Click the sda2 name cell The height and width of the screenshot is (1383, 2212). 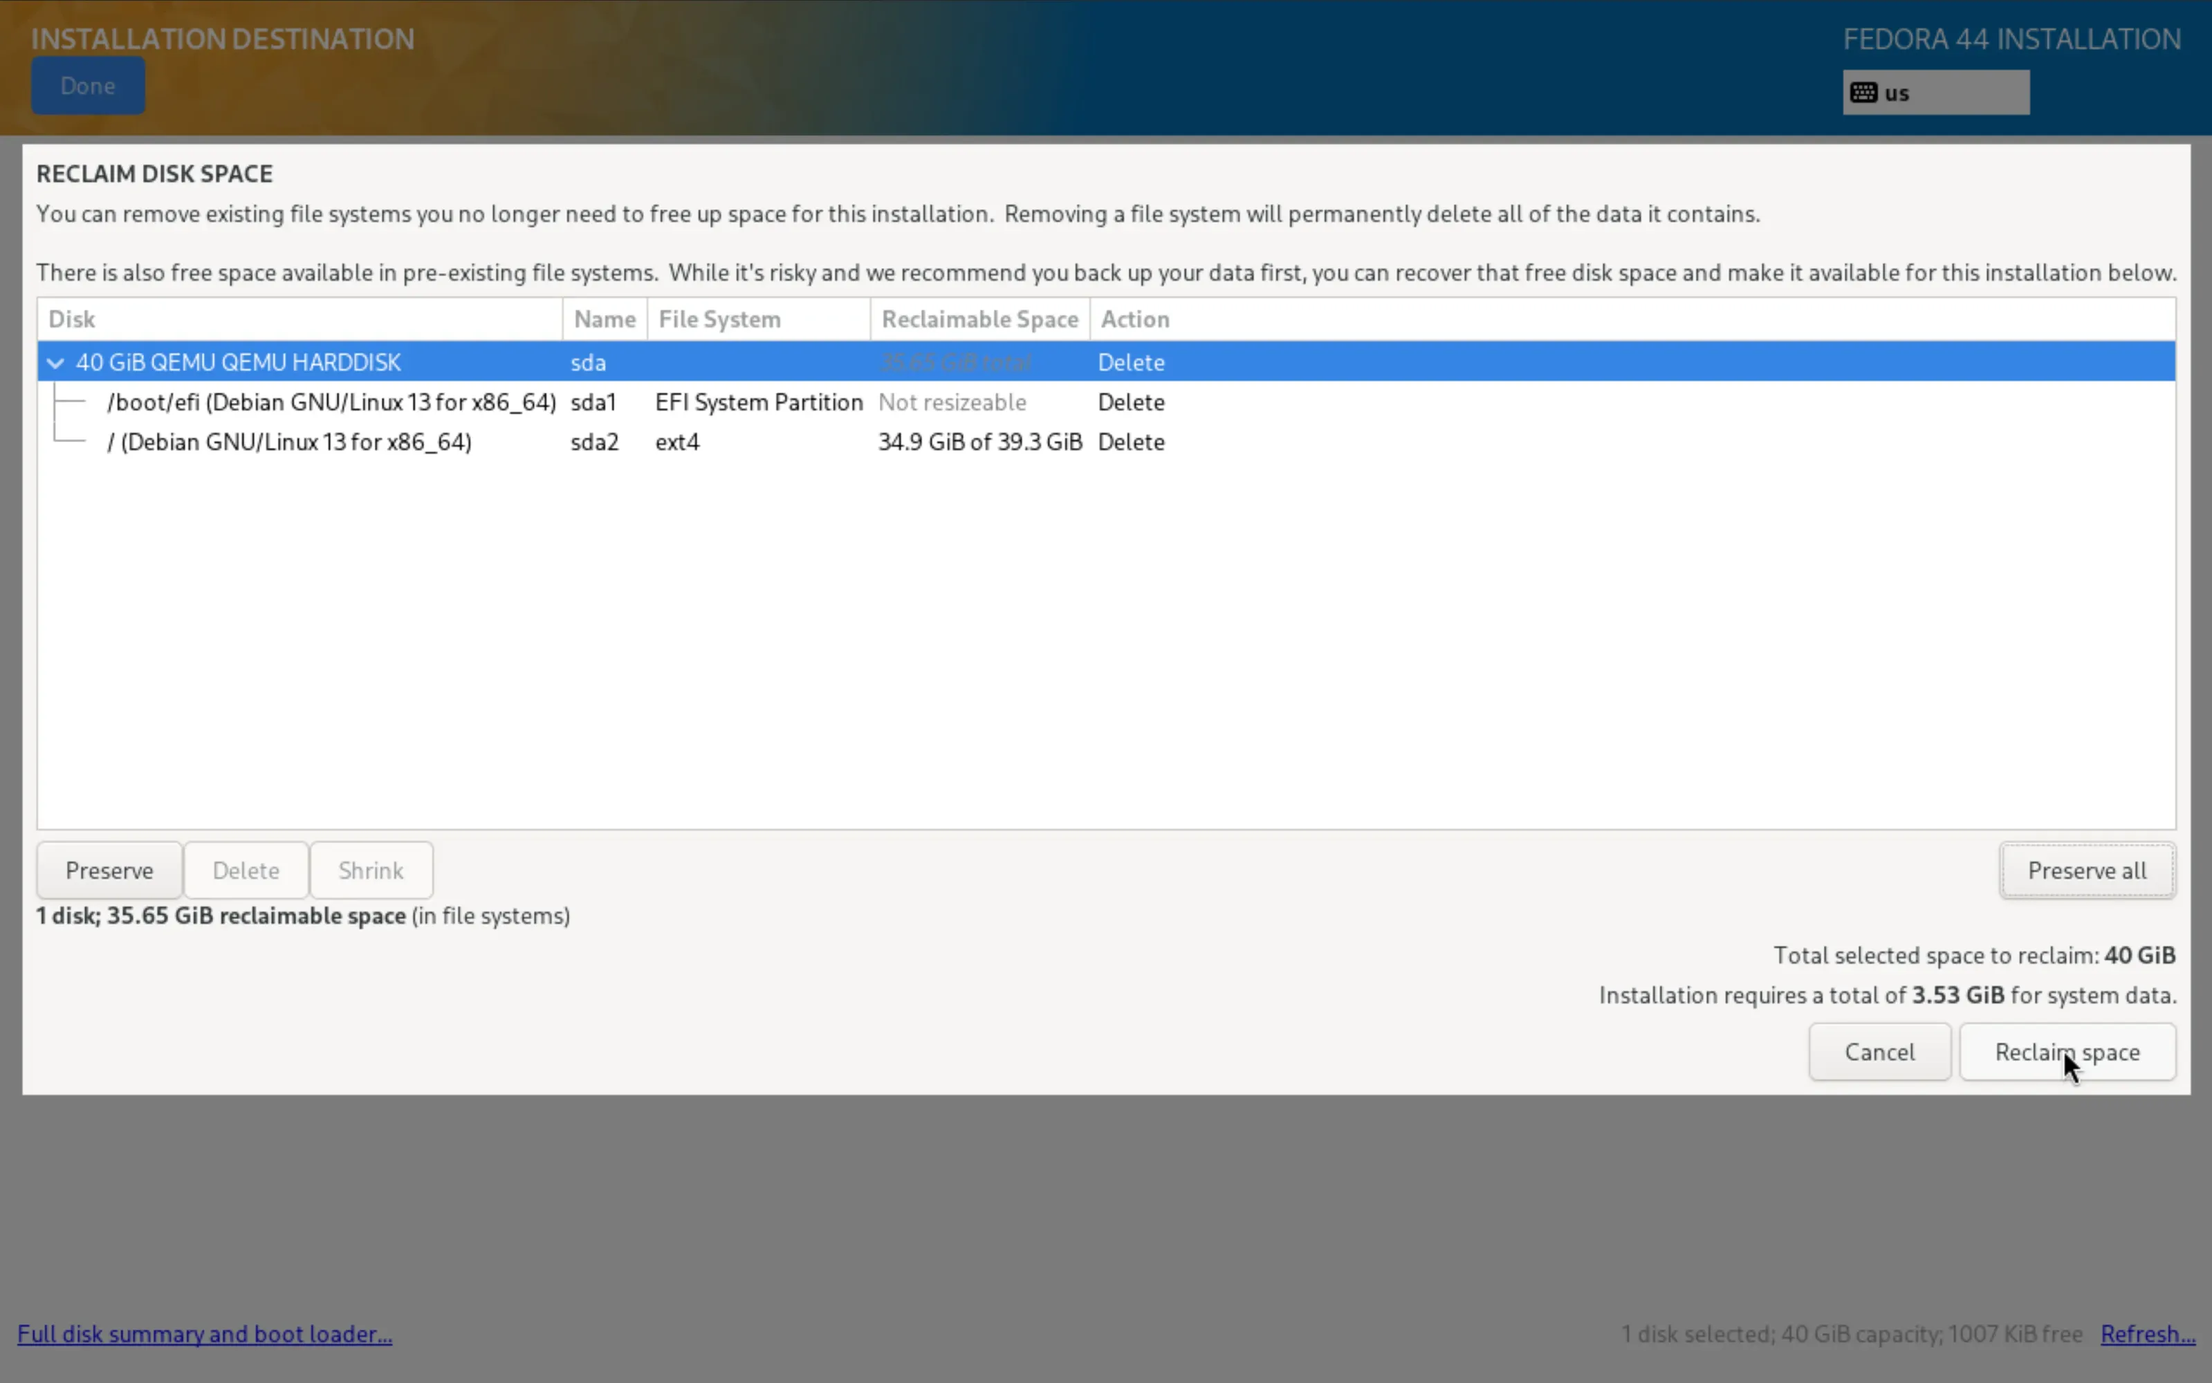[x=595, y=442]
